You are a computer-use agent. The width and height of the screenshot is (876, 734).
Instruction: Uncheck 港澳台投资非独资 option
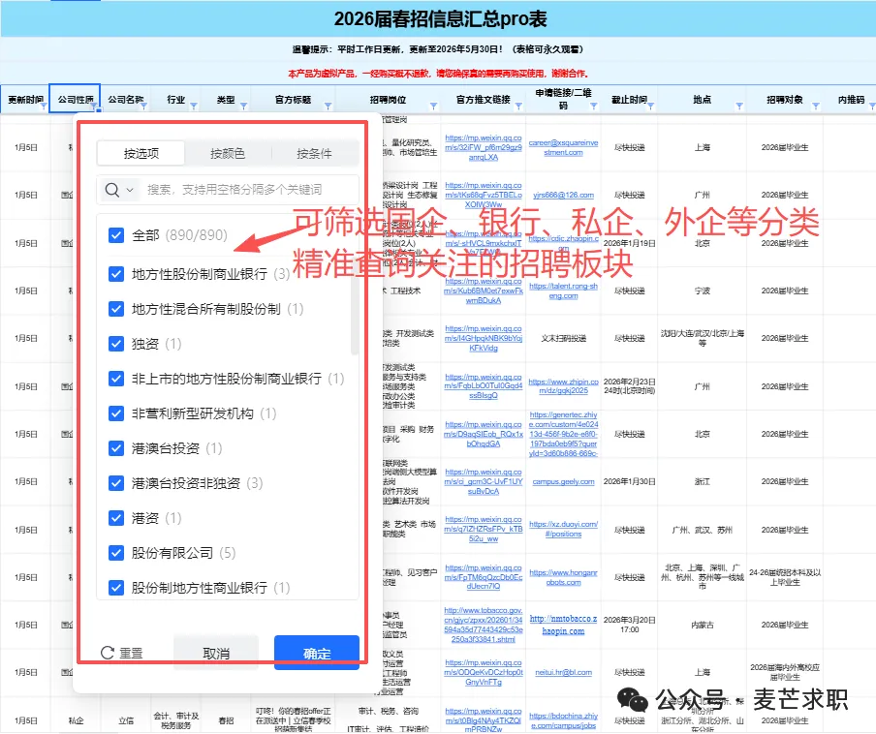[116, 483]
